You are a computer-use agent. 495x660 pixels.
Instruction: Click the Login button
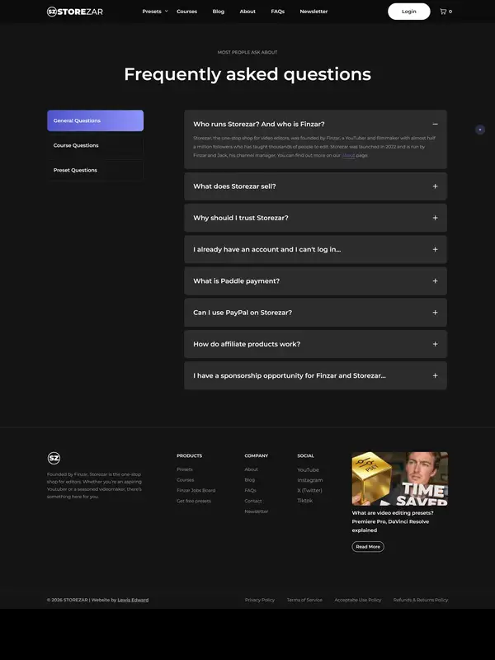(408, 12)
